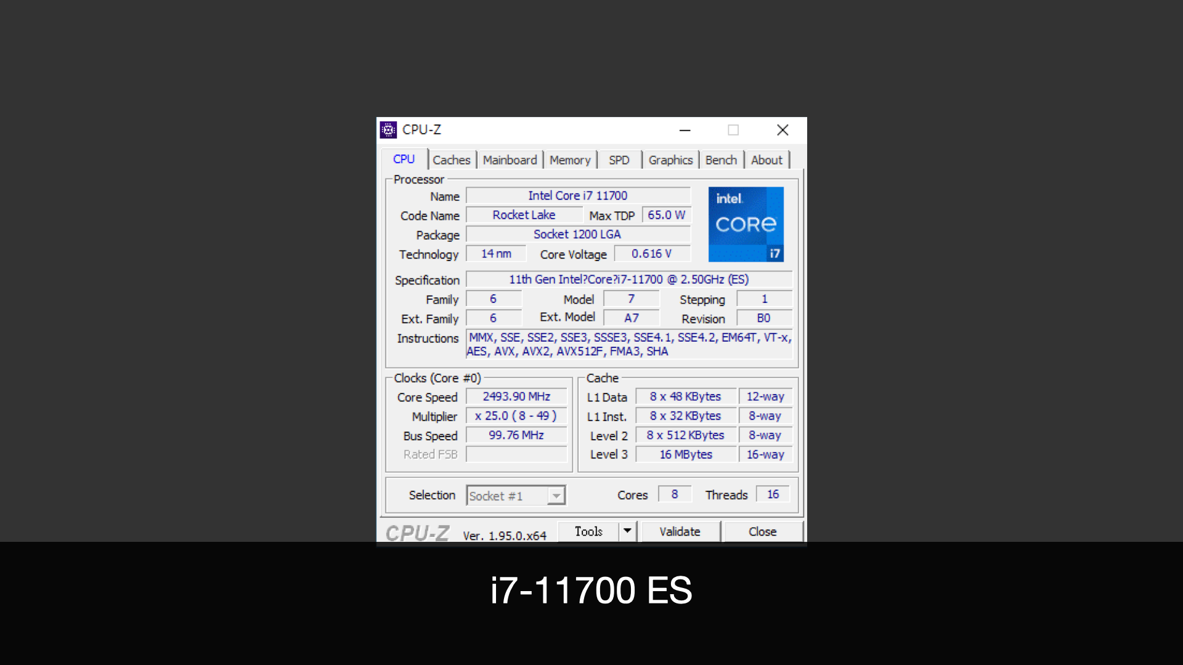Expand the Tools dropdown arrow
This screenshot has height=665, width=1183.
pyautogui.click(x=627, y=531)
